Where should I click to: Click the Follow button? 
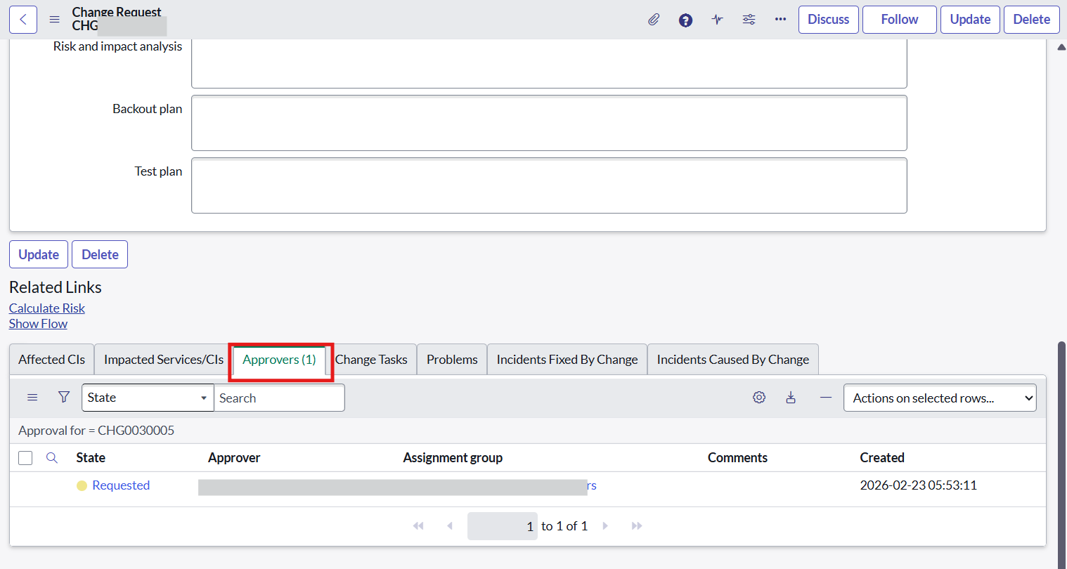900,20
